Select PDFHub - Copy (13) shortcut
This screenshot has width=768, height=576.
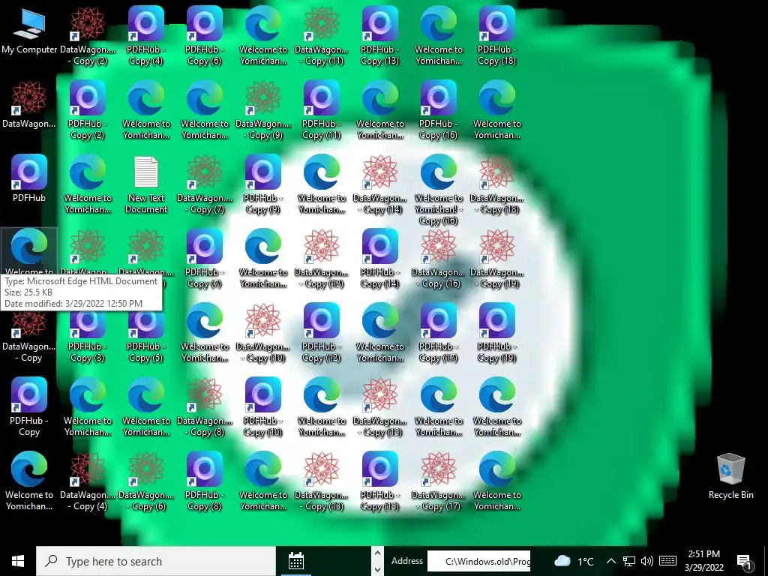coord(379,37)
